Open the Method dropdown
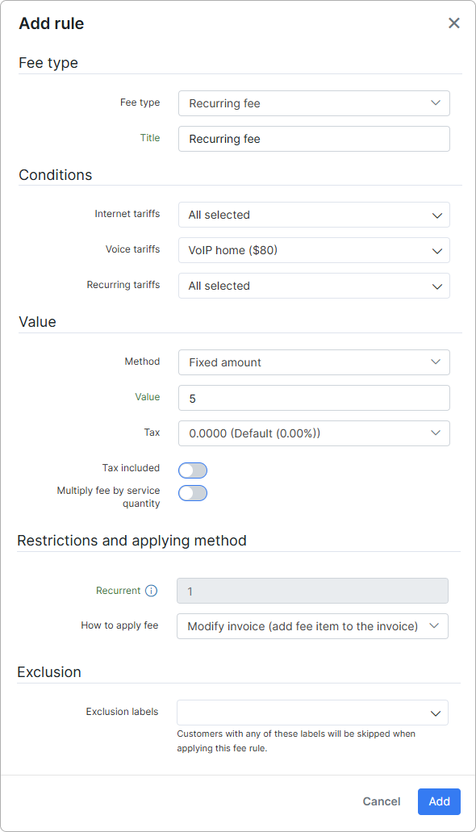This screenshot has width=476, height=832. [x=314, y=362]
